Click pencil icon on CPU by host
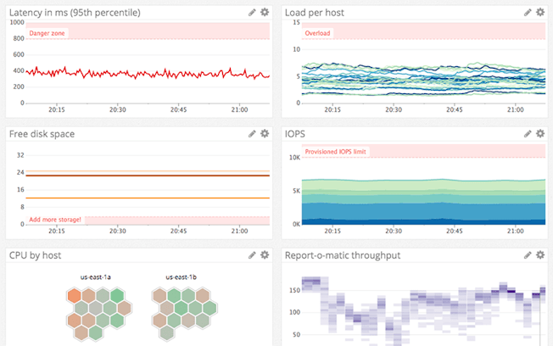 [x=252, y=254]
